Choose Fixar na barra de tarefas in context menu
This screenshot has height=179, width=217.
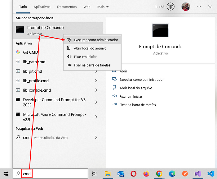pos(92,65)
